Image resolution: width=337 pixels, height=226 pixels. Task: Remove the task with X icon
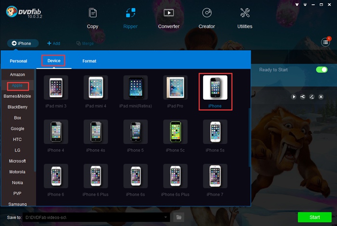tap(321, 97)
